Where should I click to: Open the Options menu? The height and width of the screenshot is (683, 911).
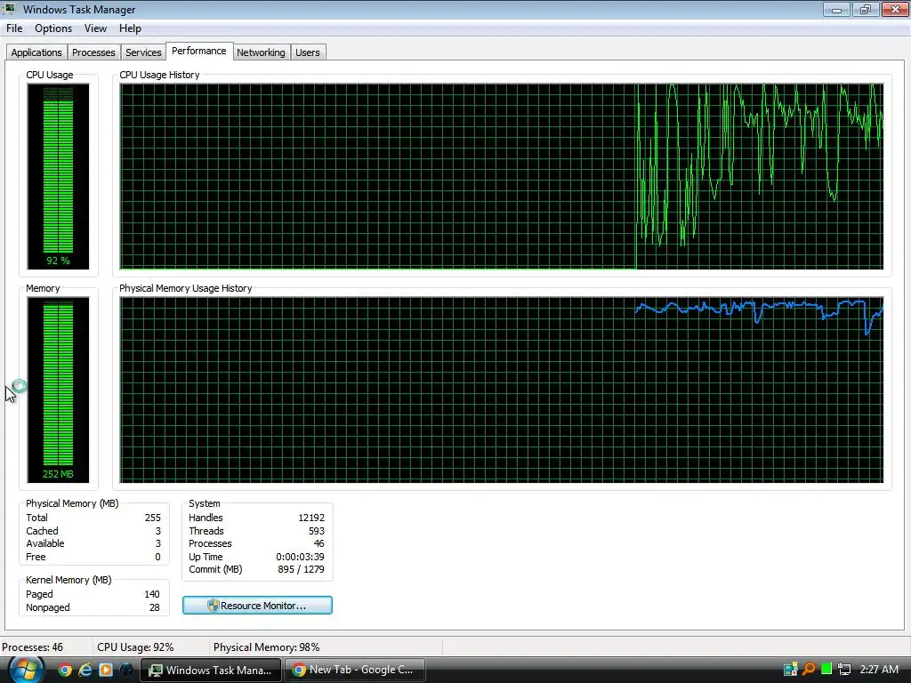pos(53,28)
